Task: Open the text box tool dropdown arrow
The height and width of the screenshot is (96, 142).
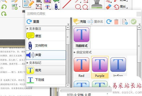Action: [41, 9]
